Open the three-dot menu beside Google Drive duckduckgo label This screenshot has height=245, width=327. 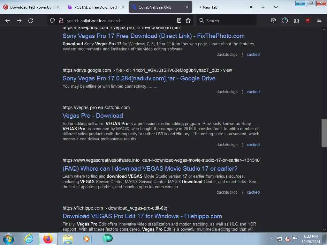tap(242, 92)
